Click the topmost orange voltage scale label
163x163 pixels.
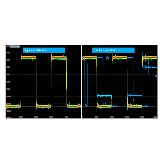[x=8, y=46]
